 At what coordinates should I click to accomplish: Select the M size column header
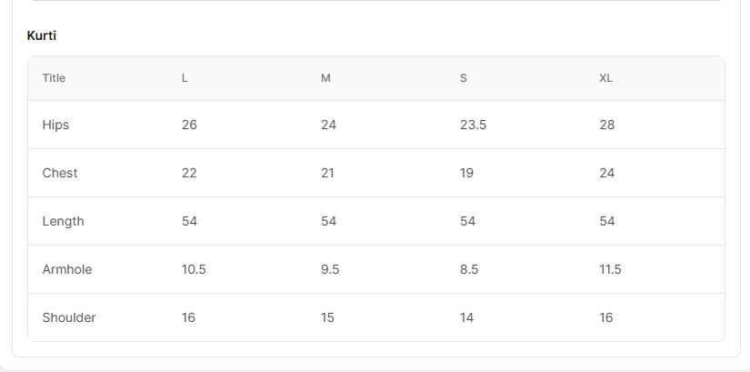point(325,78)
